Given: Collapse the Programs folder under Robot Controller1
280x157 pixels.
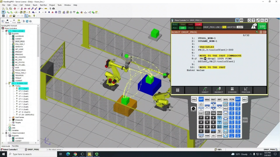Looking at the screenshot, I should (x=6, y=34).
